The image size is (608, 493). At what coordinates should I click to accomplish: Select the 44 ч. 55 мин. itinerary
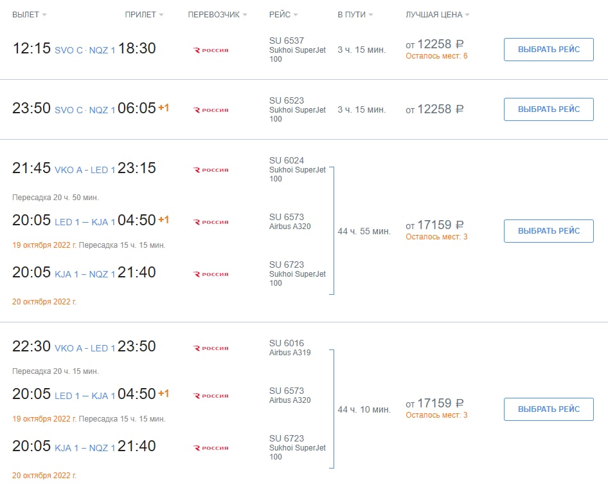click(x=548, y=231)
